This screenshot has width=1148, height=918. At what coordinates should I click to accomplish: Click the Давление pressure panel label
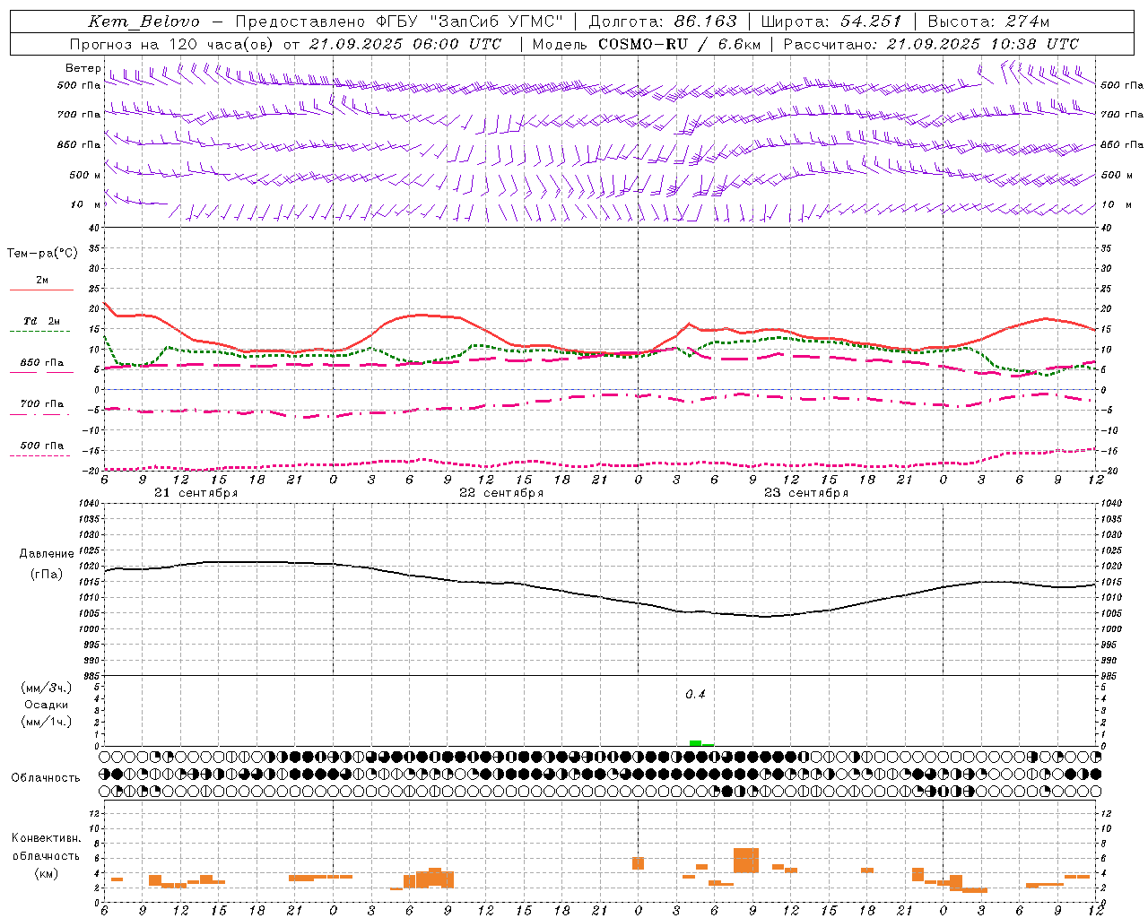point(47,554)
